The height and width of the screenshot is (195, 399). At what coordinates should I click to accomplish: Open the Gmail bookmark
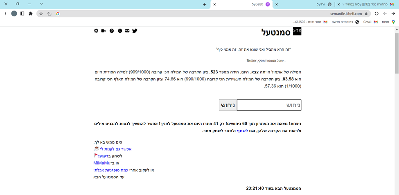coord(370,22)
